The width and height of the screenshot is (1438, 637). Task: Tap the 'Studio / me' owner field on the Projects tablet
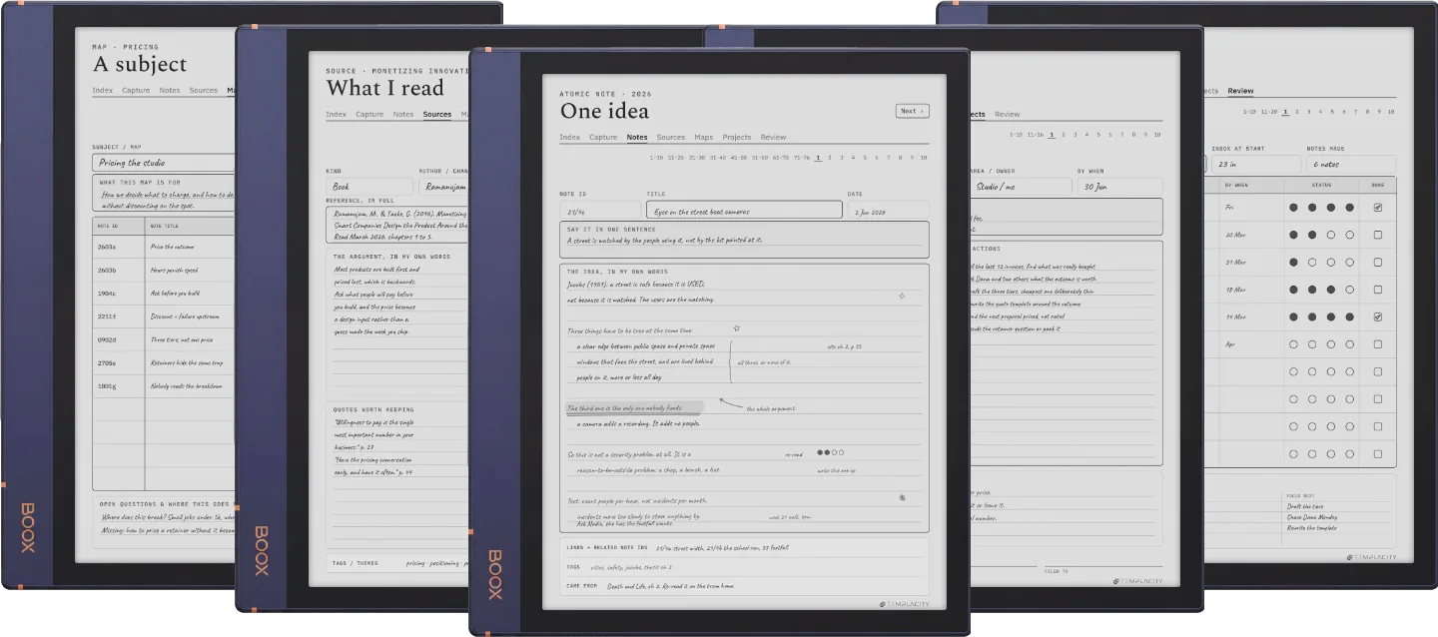coord(1021,187)
